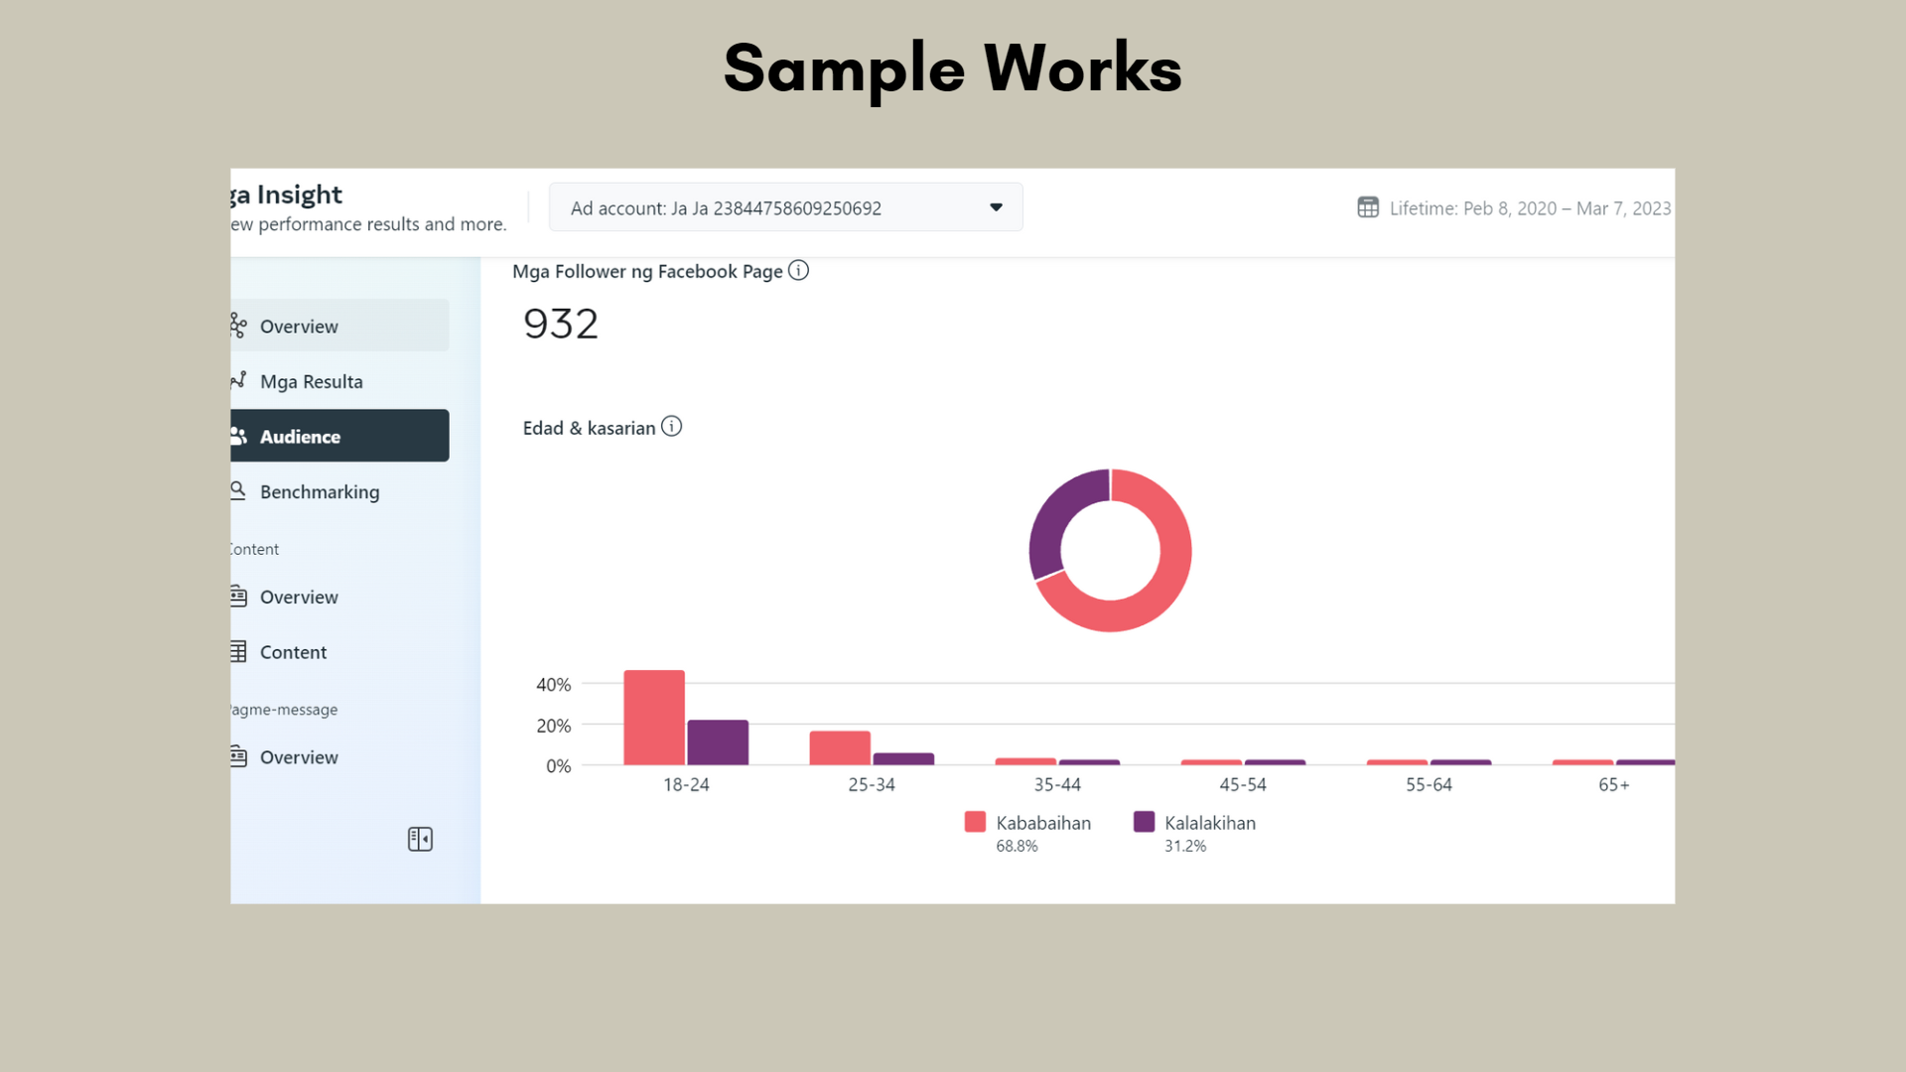Click the Mga Follower ng Facebook Page label
This screenshot has width=1906, height=1072.
click(647, 271)
